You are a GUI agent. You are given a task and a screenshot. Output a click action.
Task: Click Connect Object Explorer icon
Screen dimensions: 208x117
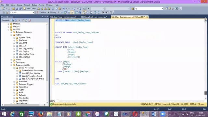coord(13,20)
